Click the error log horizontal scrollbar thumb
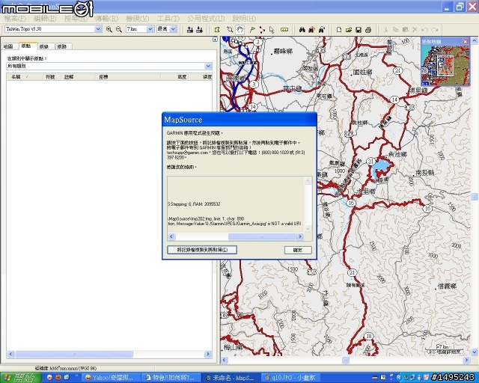Image resolution: width=479 pixels, height=383 pixels. click(x=261, y=236)
